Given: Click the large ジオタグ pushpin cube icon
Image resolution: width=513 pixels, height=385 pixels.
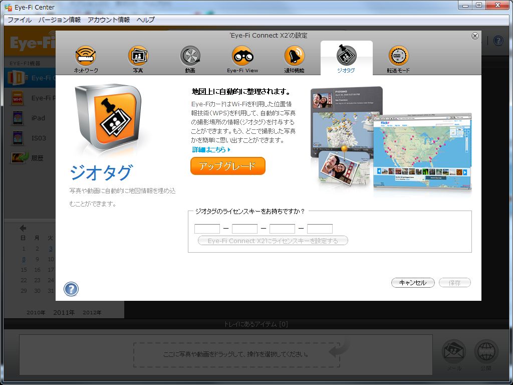Looking at the screenshot, I should [x=108, y=118].
